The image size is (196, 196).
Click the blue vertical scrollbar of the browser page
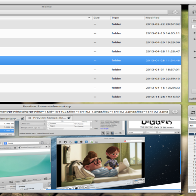click(180, 163)
